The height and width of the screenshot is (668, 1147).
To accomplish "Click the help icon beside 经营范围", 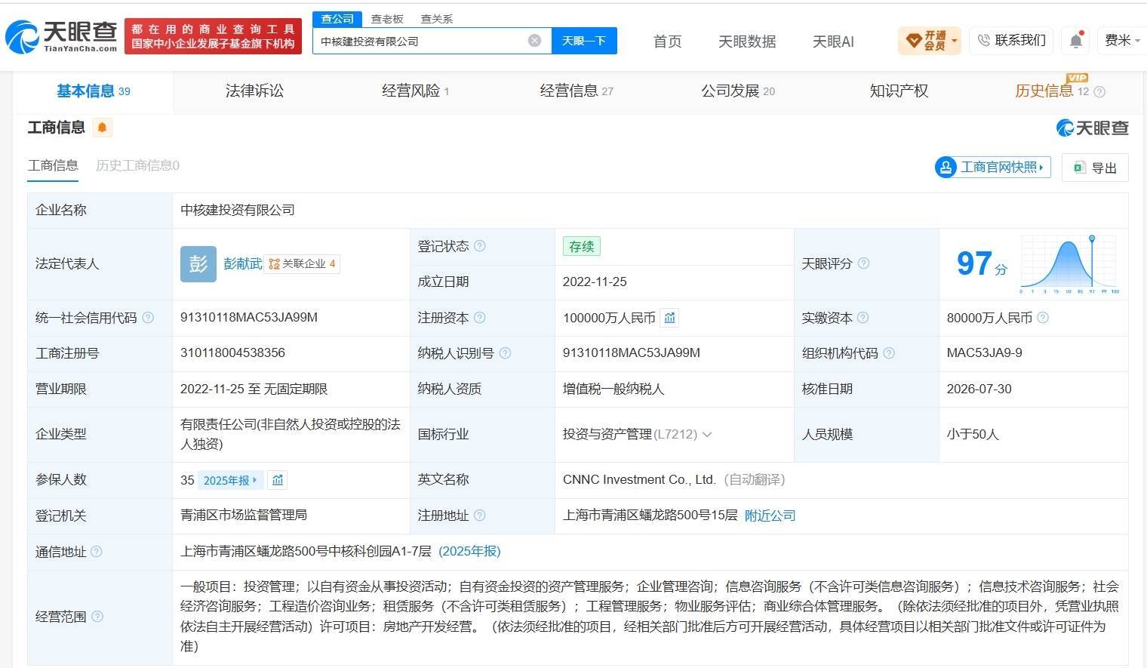I will click(x=97, y=617).
